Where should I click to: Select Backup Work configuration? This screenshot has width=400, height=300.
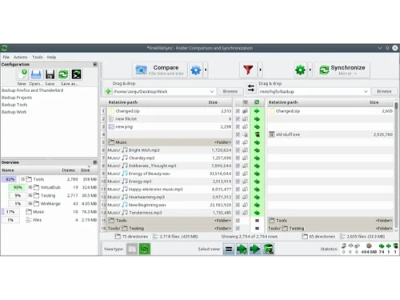click(14, 112)
